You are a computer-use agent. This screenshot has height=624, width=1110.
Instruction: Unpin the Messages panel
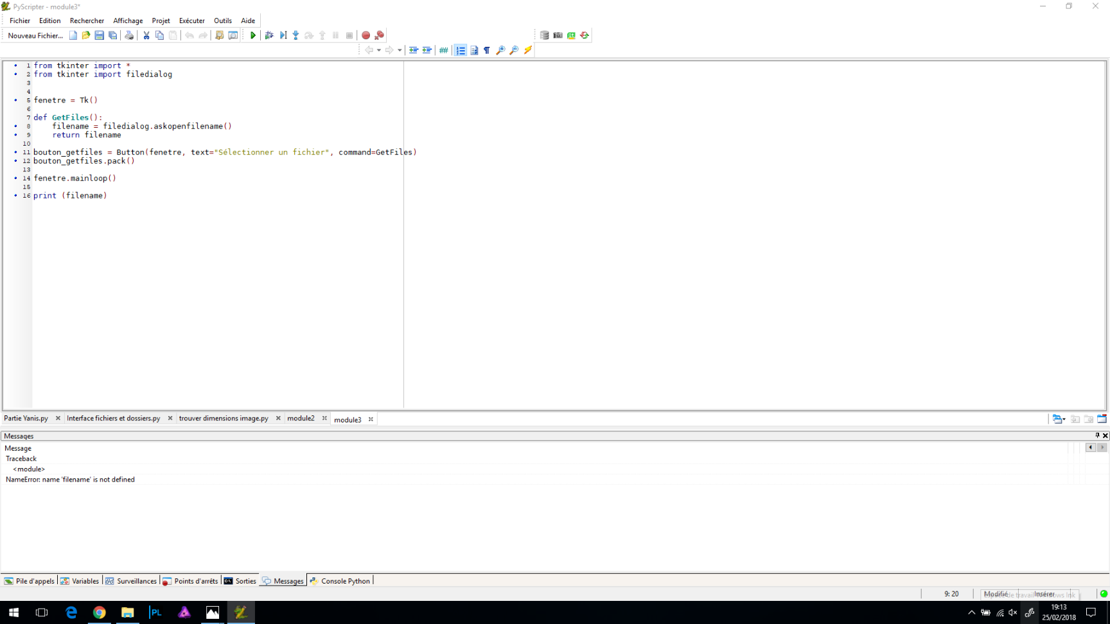click(1097, 435)
